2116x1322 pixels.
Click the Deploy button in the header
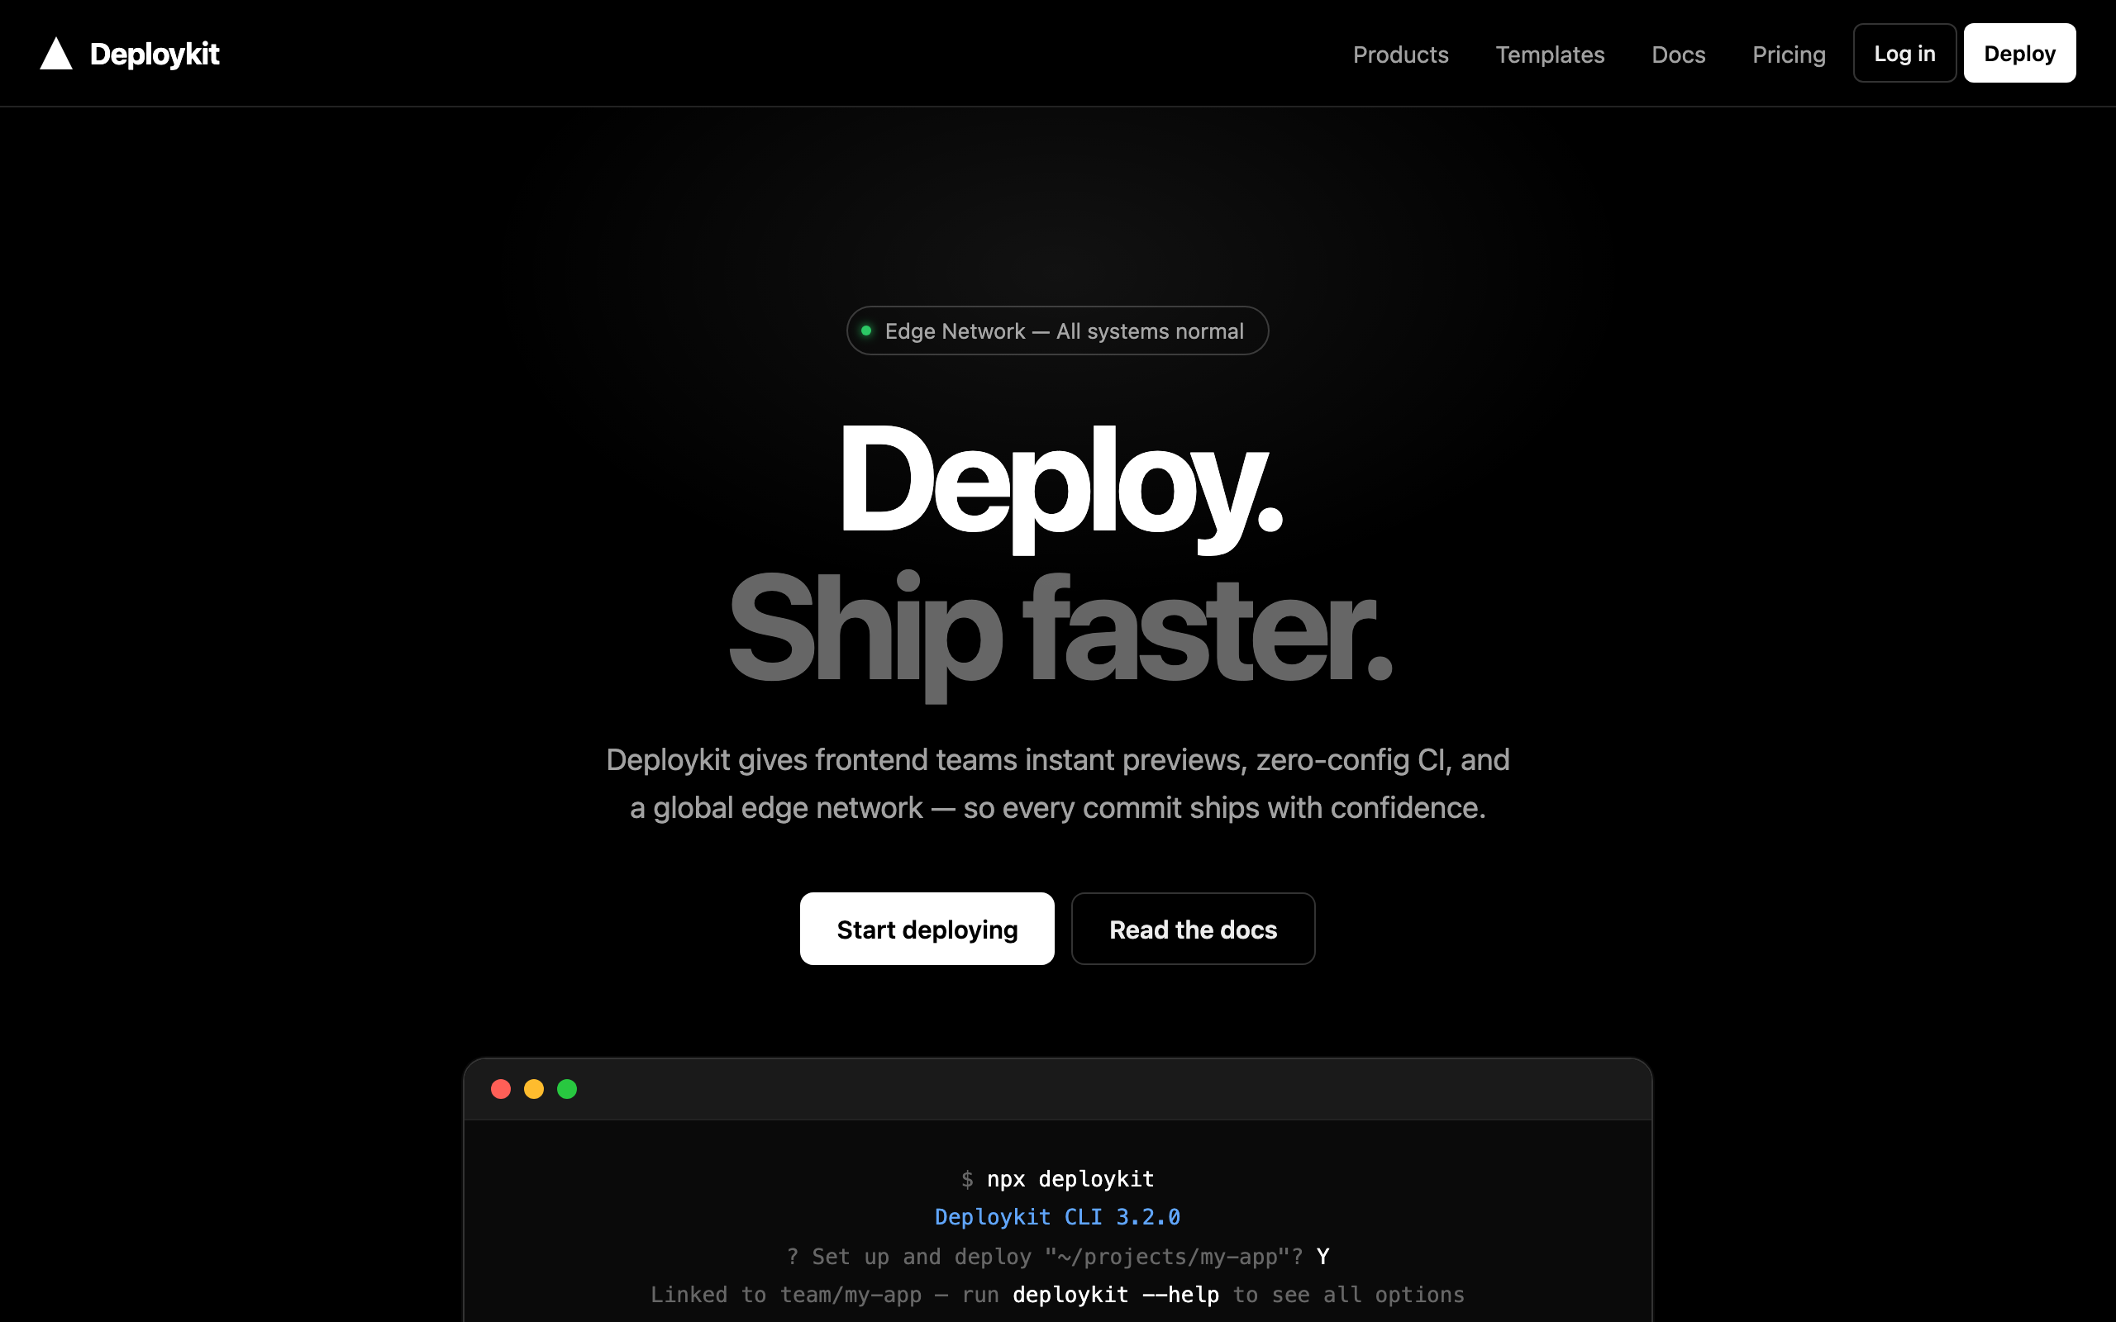coord(2019,54)
